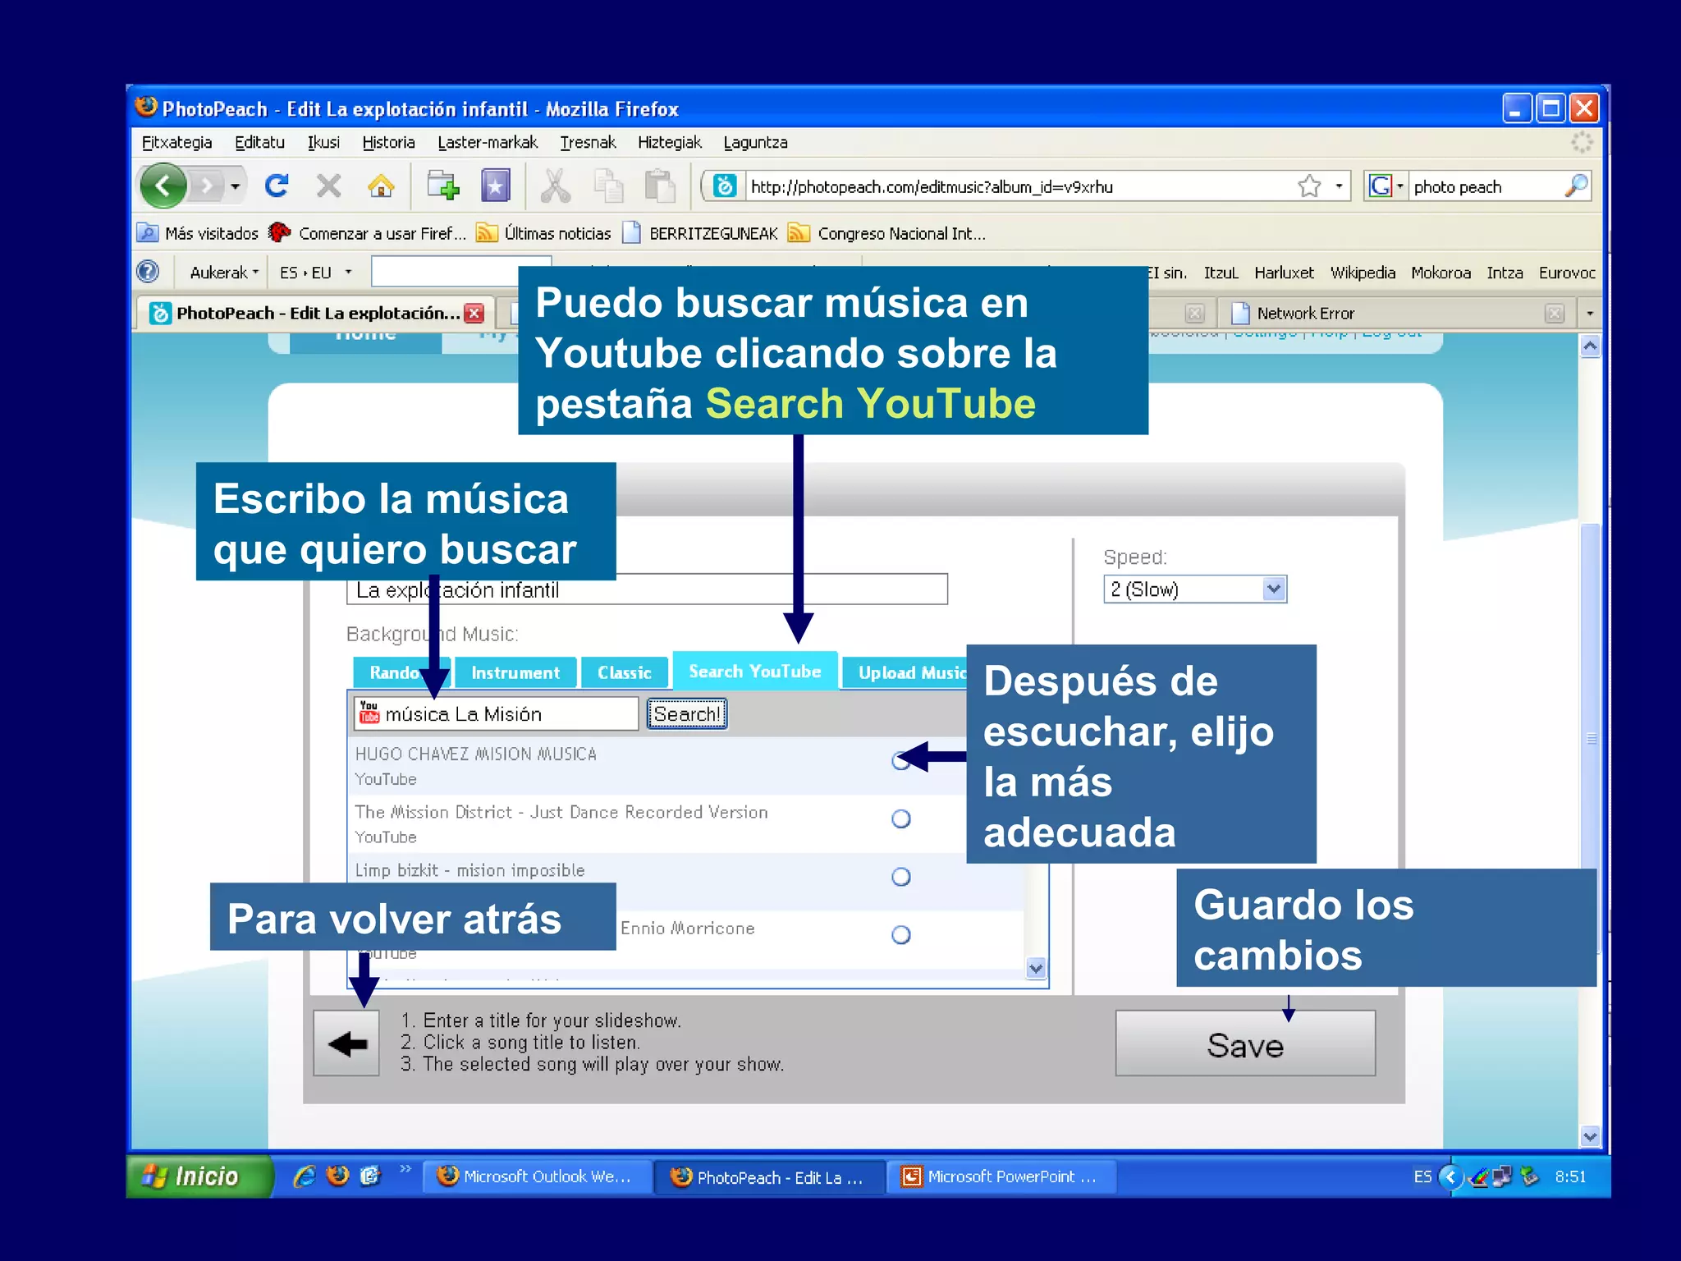Close the Network Error tab

[1554, 313]
